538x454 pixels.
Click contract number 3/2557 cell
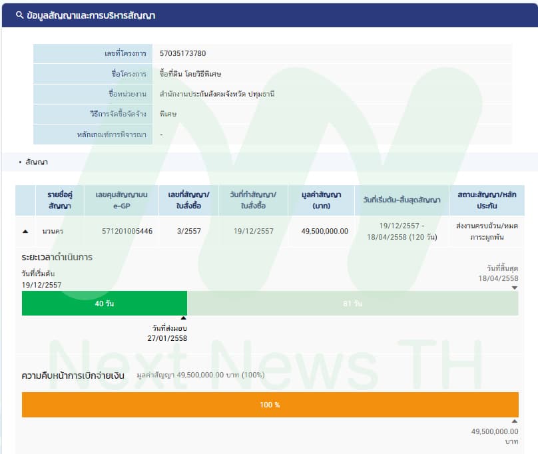(189, 231)
